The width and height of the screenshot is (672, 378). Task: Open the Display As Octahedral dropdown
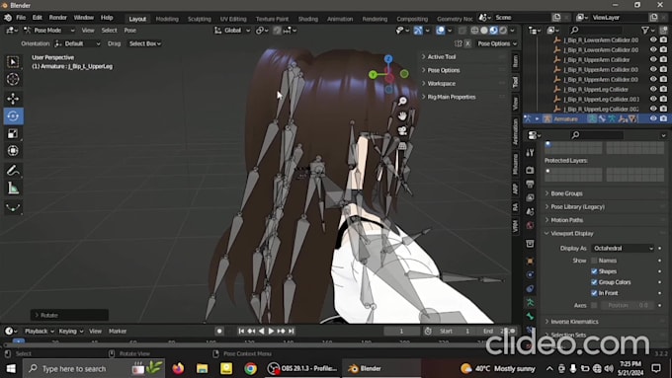click(623, 249)
